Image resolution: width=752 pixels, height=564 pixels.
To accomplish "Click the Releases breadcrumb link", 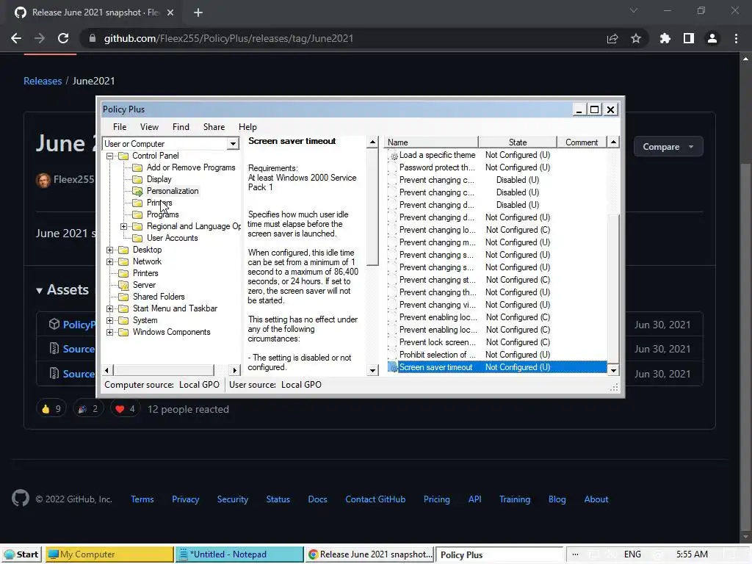I will (x=43, y=81).
